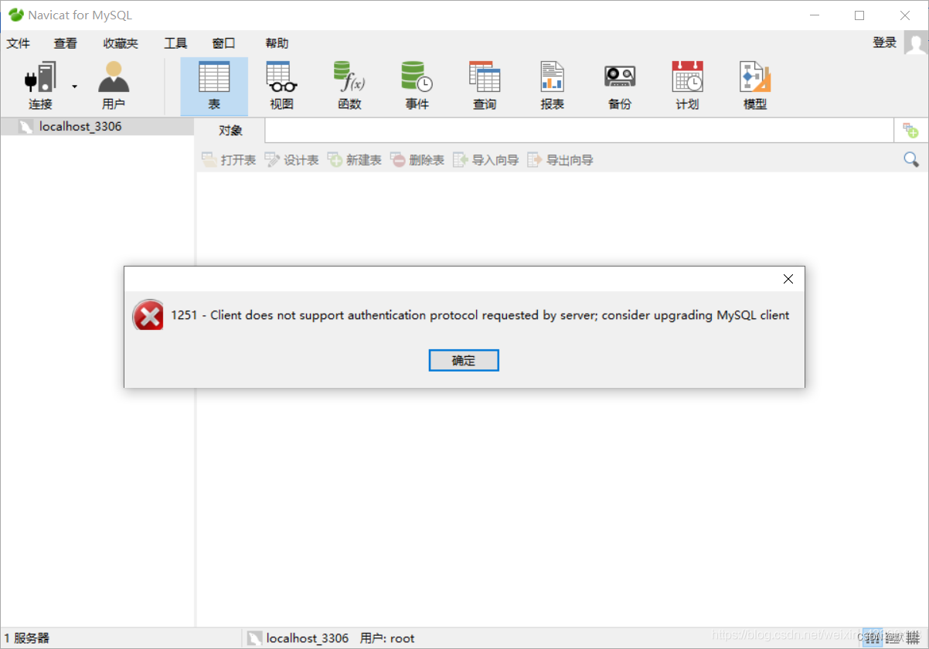Maximize the Navicat window
The width and height of the screenshot is (929, 649).
click(x=859, y=15)
